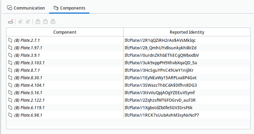
Task: Click the Remove component icon with red x
Action: pyautogui.click(x=11, y=21)
